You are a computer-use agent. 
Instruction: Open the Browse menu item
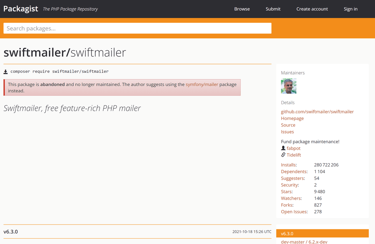tap(242, 9)
